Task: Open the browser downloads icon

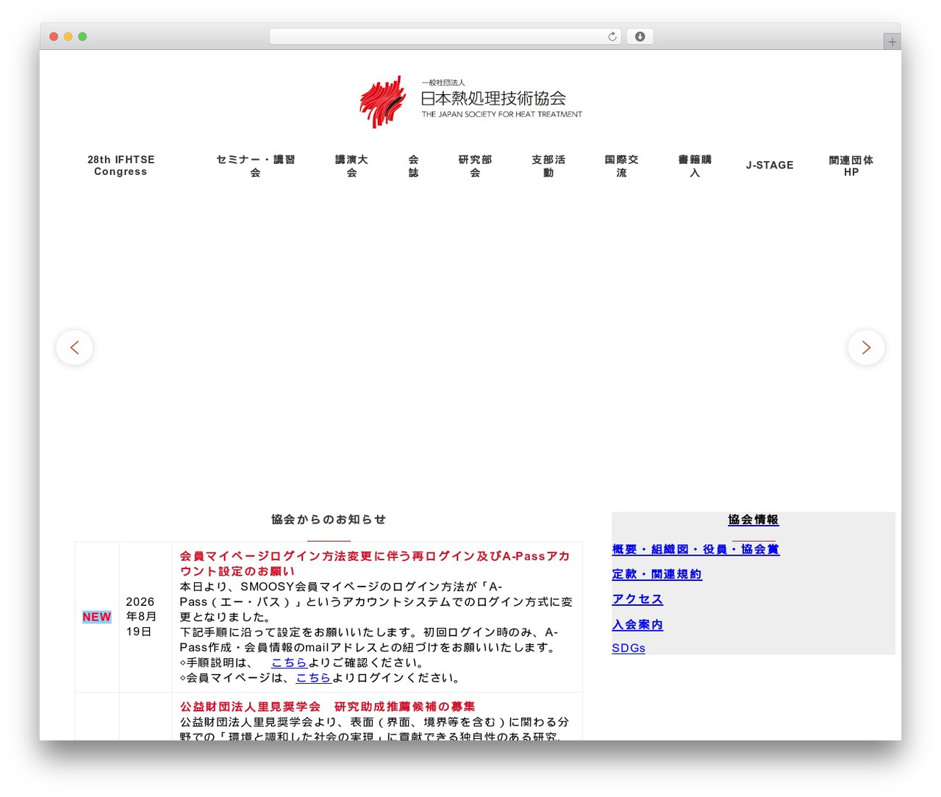Action: [640, 37]
